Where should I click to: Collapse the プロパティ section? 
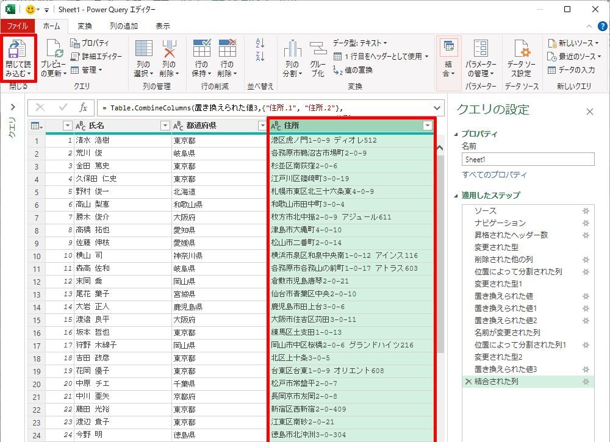pos(457,134)
